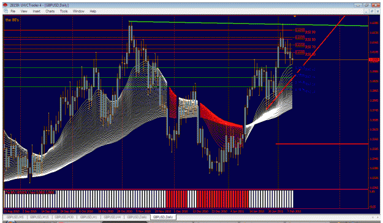Select the RSI 80 level label
Screen dimensions: 383x223
coord(311,39)
